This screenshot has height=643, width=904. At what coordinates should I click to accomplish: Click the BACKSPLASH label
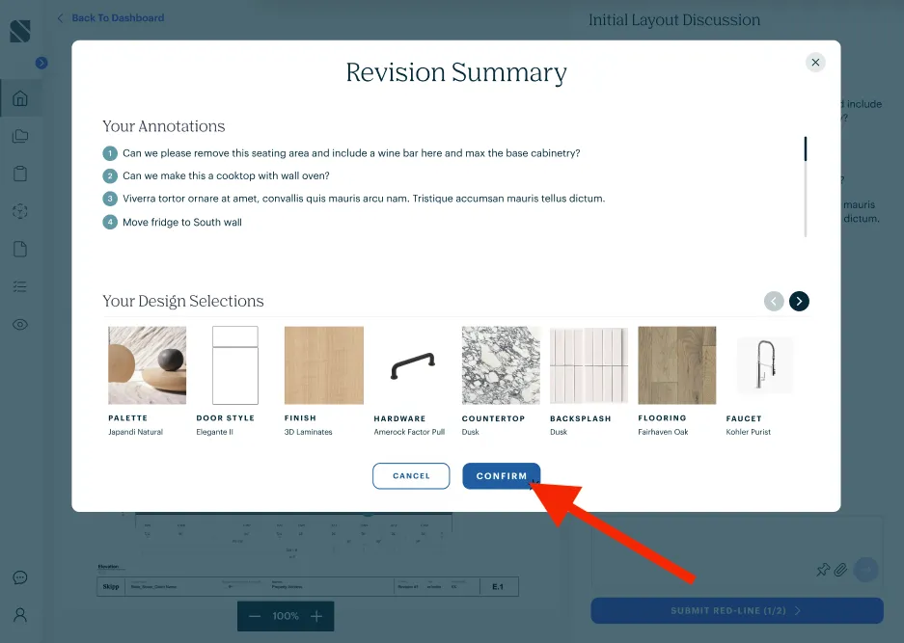581,419
